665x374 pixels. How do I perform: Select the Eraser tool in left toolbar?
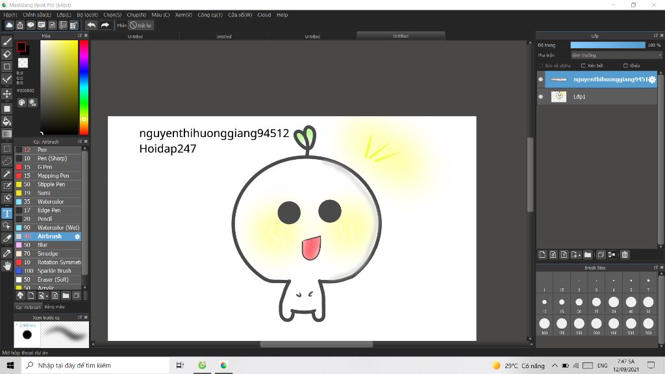click(7, 55)
